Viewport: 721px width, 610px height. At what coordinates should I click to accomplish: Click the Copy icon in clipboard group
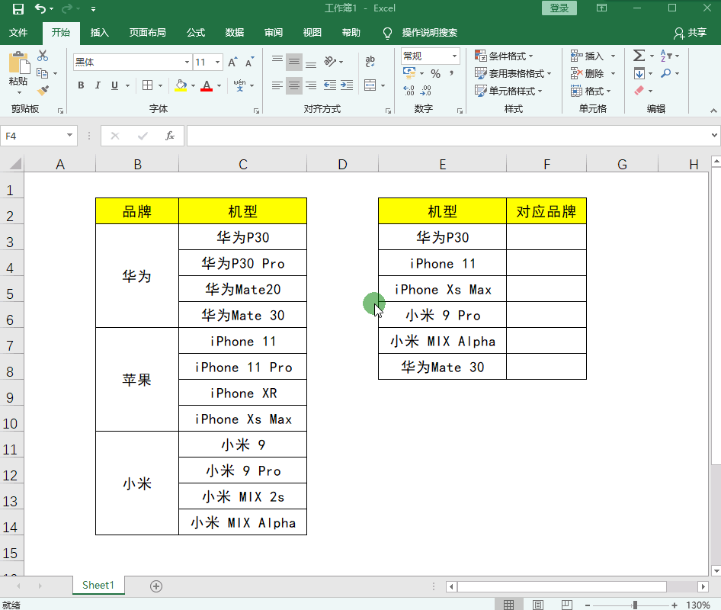pyautogui.click(x=43, y=73)
